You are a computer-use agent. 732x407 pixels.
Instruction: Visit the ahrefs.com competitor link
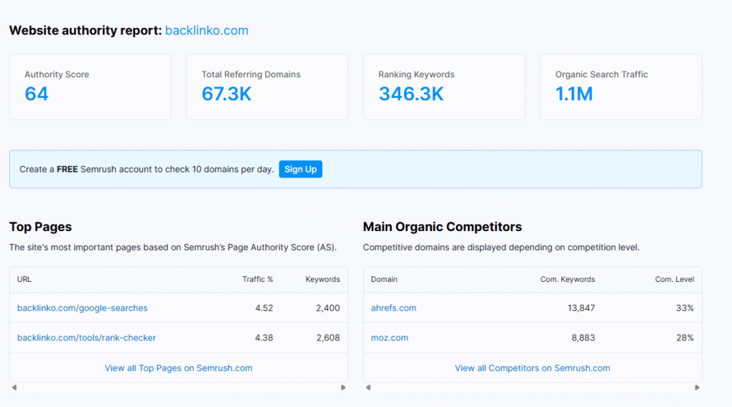tap(393, 308)
